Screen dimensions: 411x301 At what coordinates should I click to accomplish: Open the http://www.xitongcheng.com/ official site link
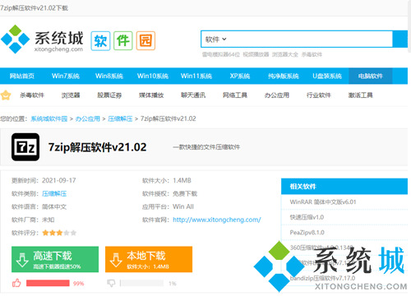pyautogui.click(x=217, y=220)
